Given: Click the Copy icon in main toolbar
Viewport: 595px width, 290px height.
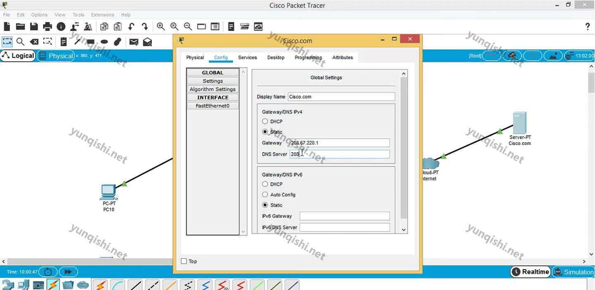Looking at the screenshot, I should click(104, 26).
